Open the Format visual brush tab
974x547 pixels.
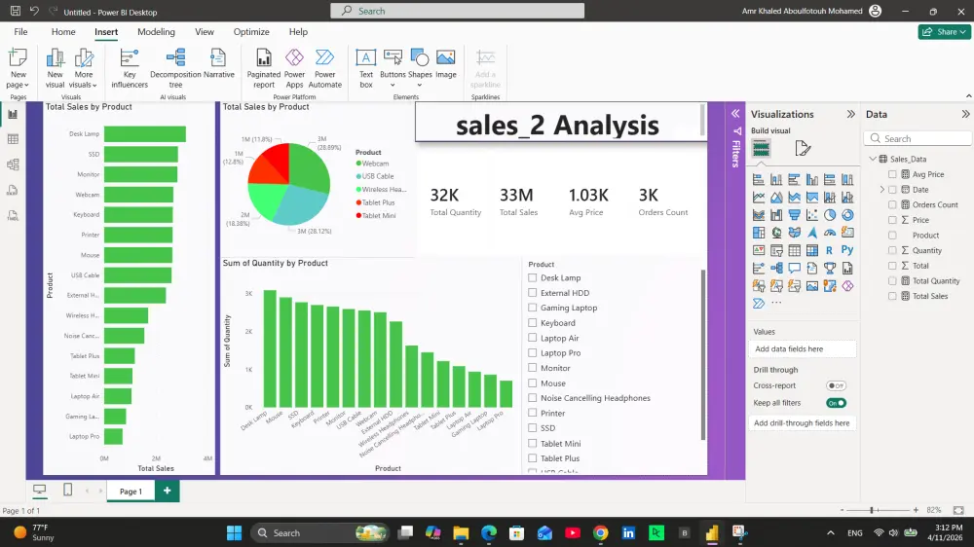pos(803,148)
